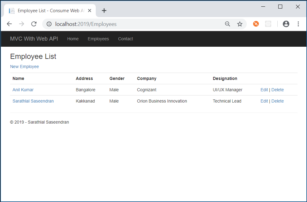Open the Employees navigation item
307x202 pixels.
[x=98, y=39]
